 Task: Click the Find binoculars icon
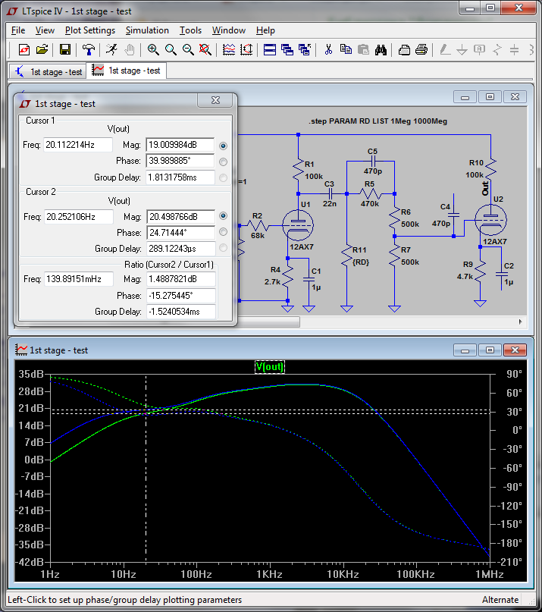click(381, 50)
